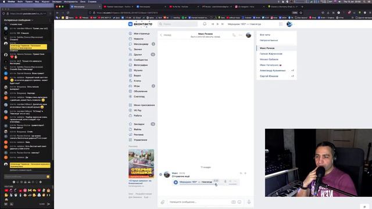Click Макс Рачков name in chat header
372x209 pixels.
(x=205, y=34)
